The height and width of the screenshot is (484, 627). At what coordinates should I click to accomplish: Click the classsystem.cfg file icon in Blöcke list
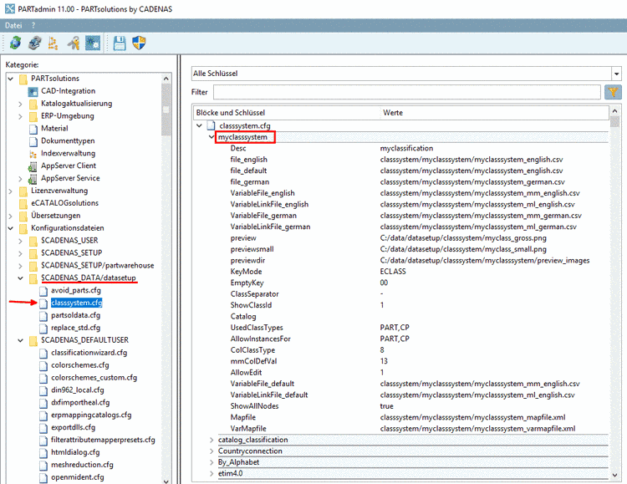[212, 126]
